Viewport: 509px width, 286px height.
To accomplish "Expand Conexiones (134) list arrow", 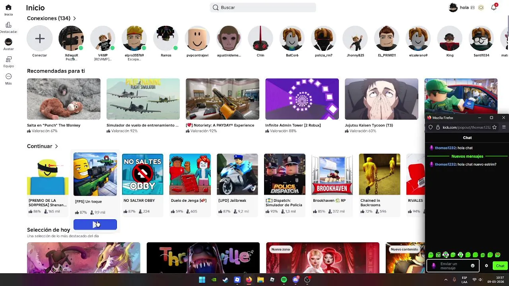I will 74,18.
